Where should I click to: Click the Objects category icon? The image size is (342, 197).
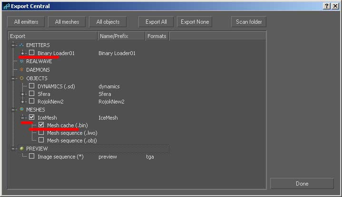coord(21,78)
